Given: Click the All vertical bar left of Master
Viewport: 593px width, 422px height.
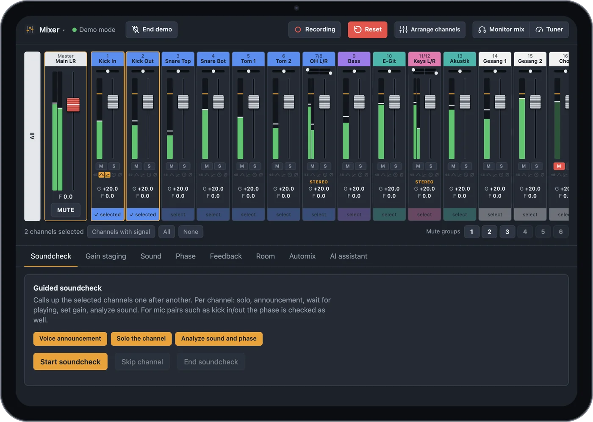Looking at the screenshot, I should [32, 136].
